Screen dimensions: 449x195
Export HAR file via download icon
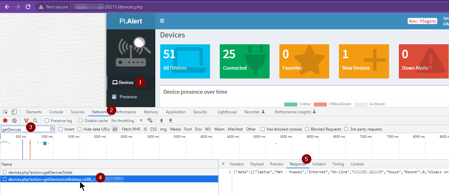[170, 120]
